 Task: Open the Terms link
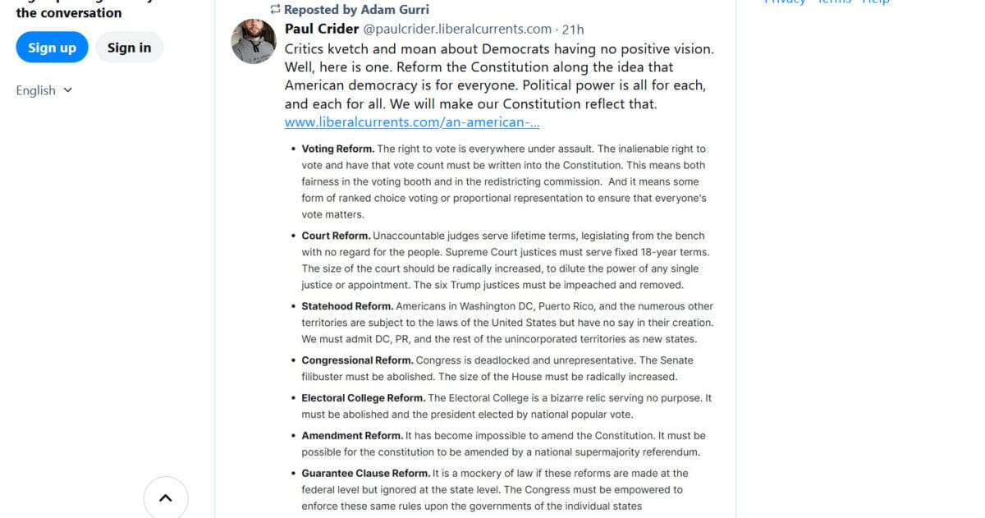click(x=834, y=2)
